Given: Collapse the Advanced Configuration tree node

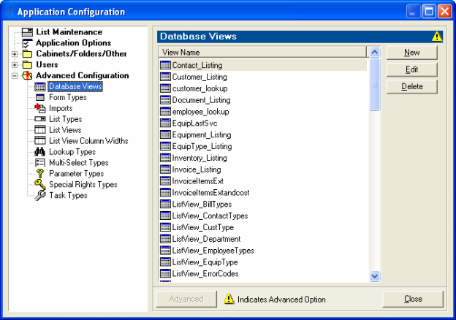Looking at the screenshot, I should click(15, 76).
